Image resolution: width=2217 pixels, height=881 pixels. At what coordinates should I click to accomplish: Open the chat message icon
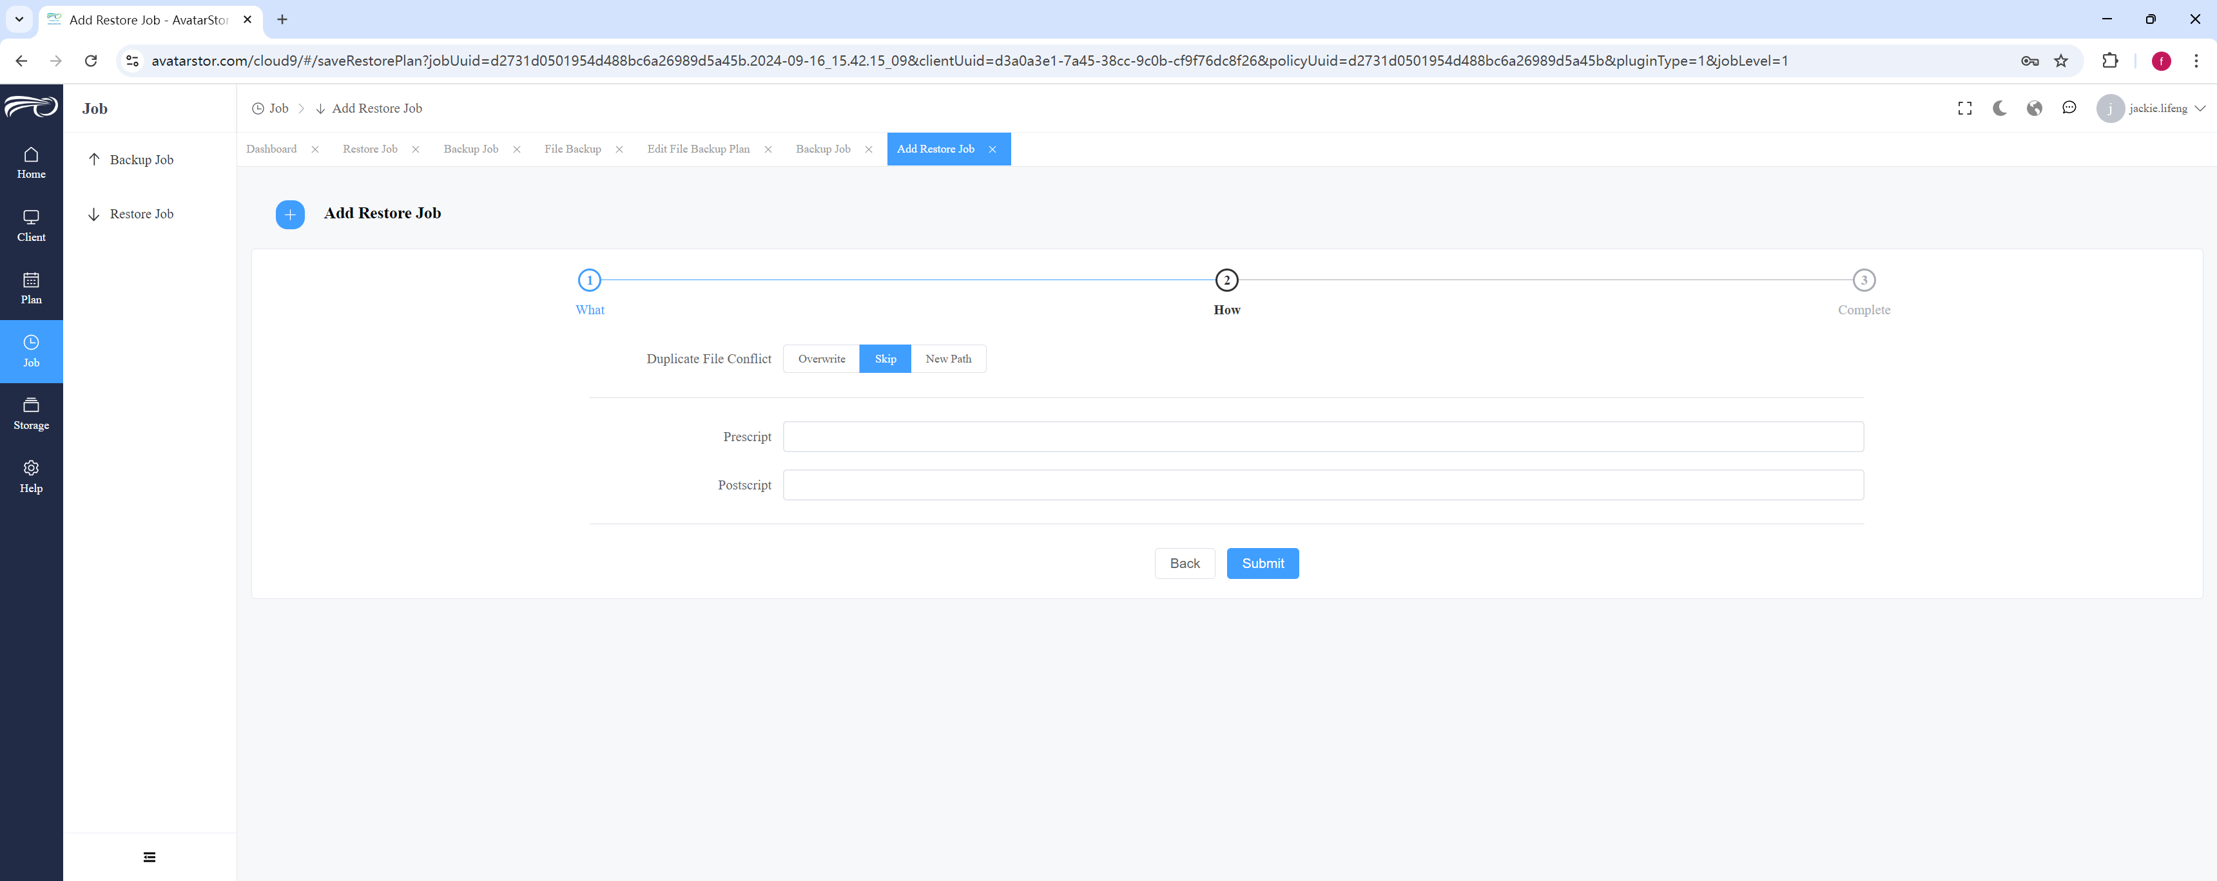click(2069, 108)
